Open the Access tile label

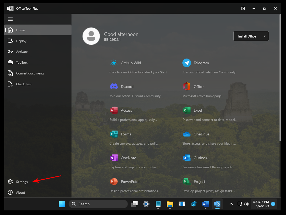click(x=126, y=110)
